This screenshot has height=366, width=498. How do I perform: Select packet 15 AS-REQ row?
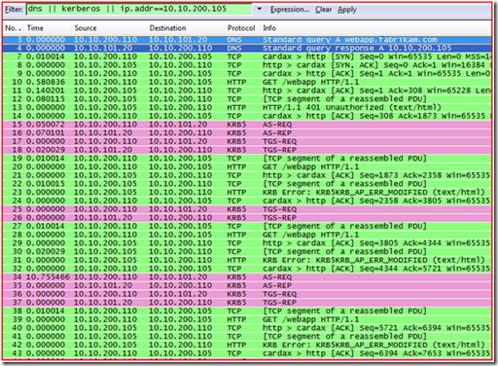pyautogui.click(x=247, y=125)
